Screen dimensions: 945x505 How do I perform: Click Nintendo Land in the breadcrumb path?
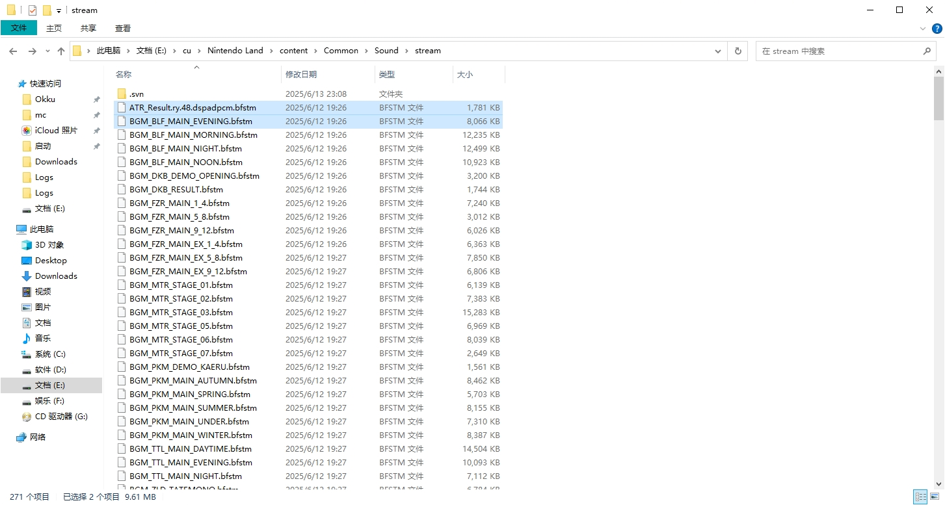235,51
